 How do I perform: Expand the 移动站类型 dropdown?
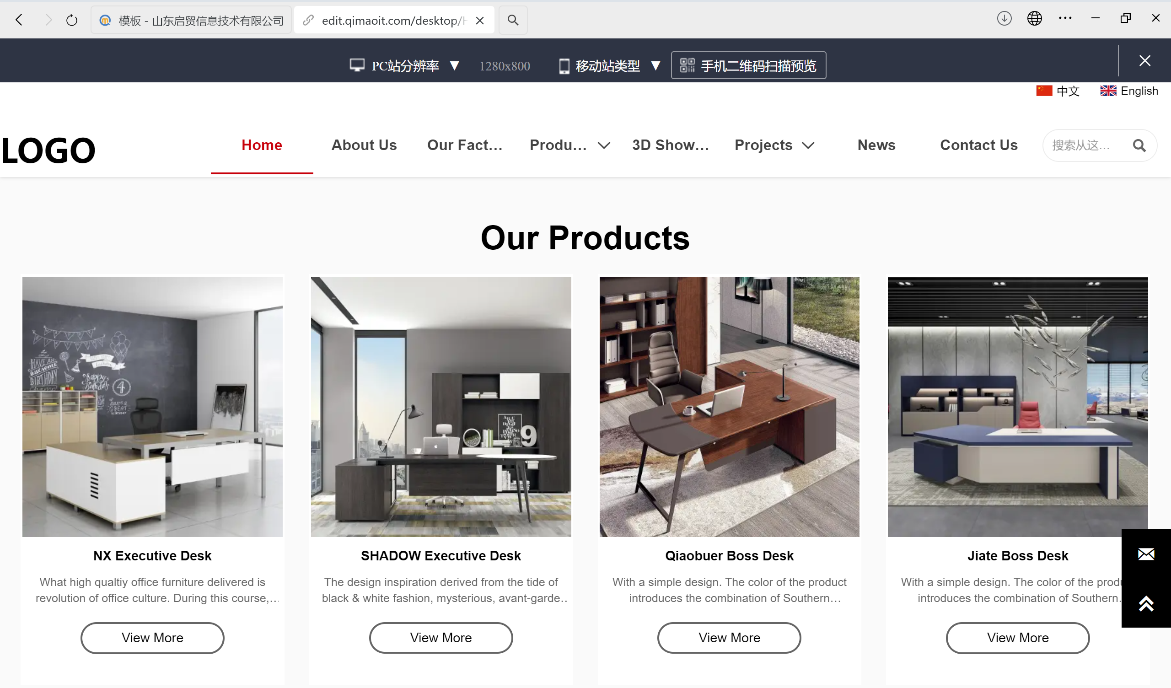(655, 66)
